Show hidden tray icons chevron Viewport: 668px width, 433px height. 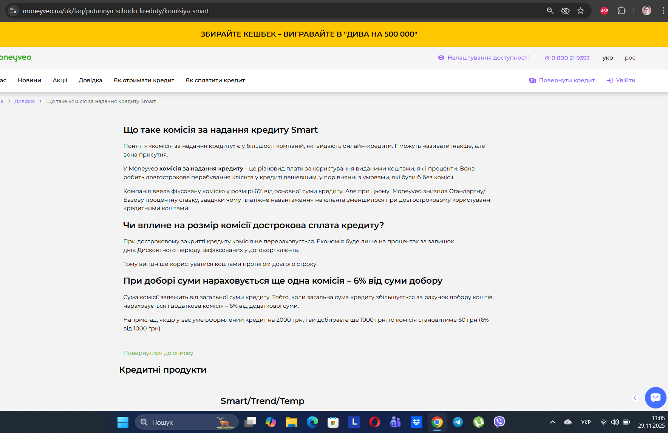(553, 422)
